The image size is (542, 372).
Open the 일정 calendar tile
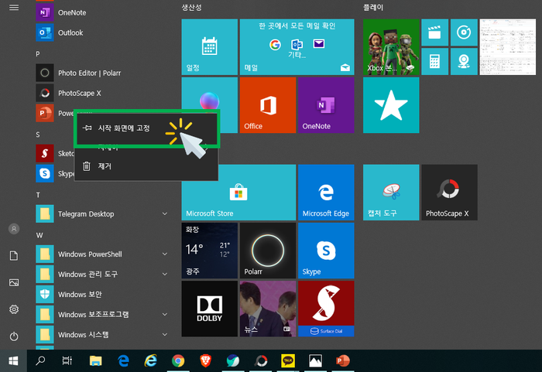[210, 47]
